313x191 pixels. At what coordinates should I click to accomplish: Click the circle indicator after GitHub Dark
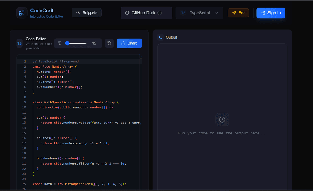pos(160,13)
